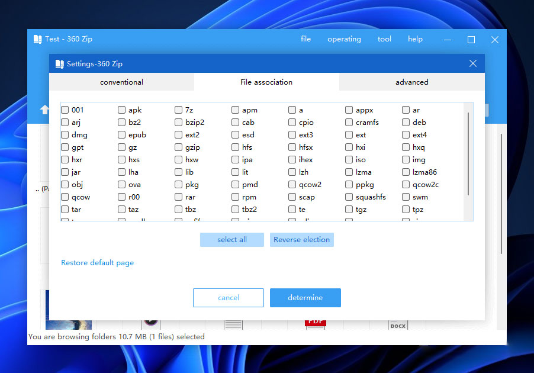
Task: Click the main window vertical scrollbar
Action: [501, 194]
